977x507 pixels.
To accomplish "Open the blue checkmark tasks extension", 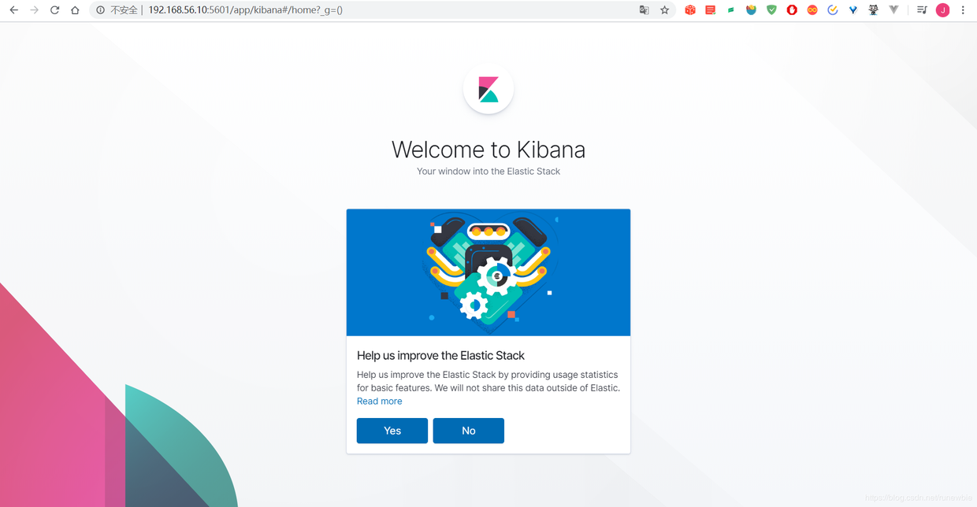I will pos(833,10).
